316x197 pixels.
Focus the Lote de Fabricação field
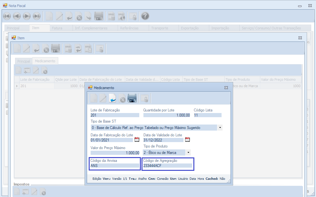pyautogui.click(x=115, y=115)
